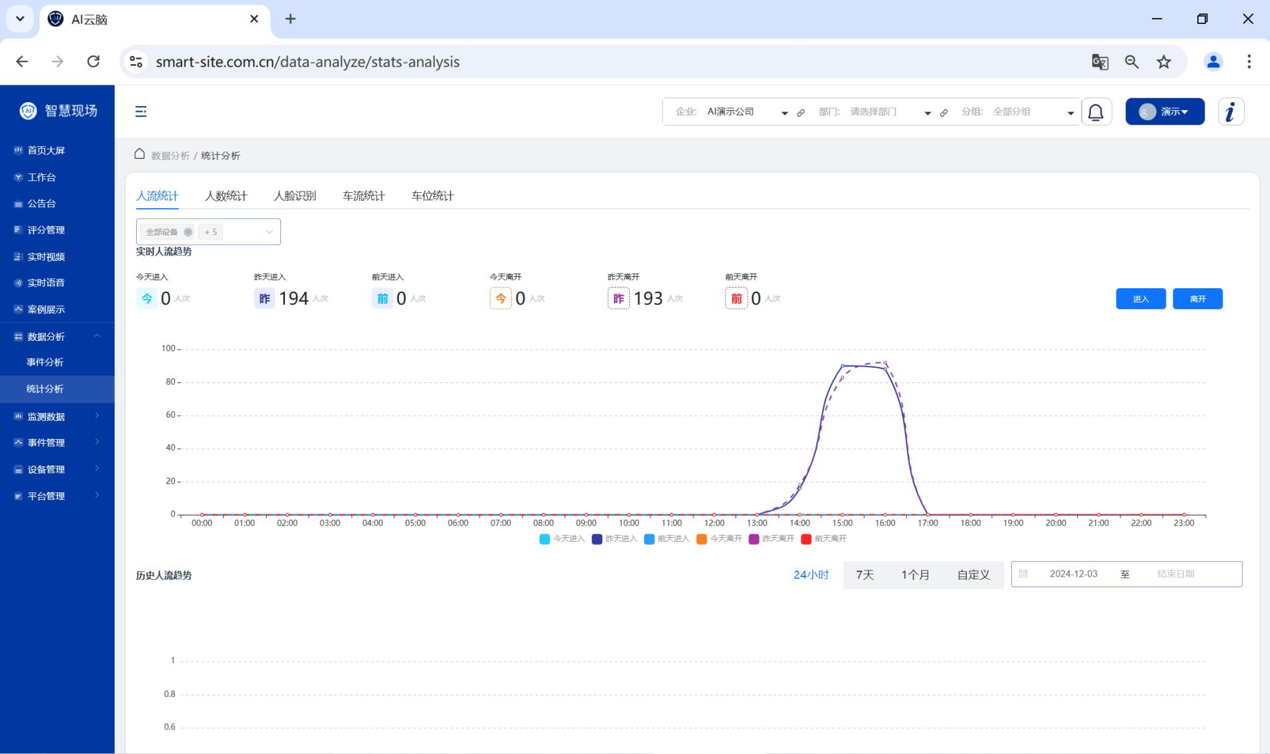Open 演示 user account dropdown
This screenshot has width=1270, height=754.
pyautogui.click(x=1165, y=111)
